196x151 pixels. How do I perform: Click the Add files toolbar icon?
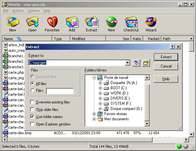point(72,22)
